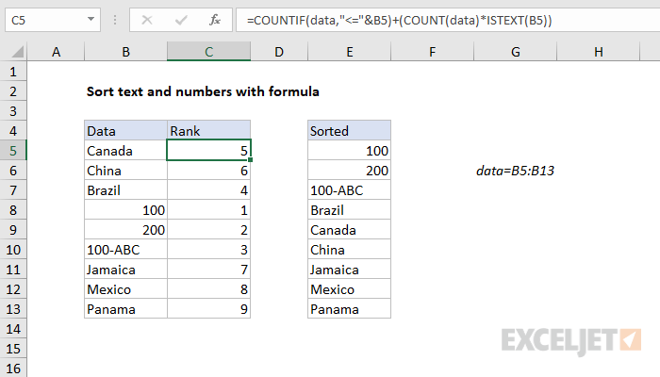Select row 4 header
Screen dimensions: 660x377
pos(13,131)
